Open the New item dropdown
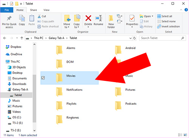 pos(119,16)
